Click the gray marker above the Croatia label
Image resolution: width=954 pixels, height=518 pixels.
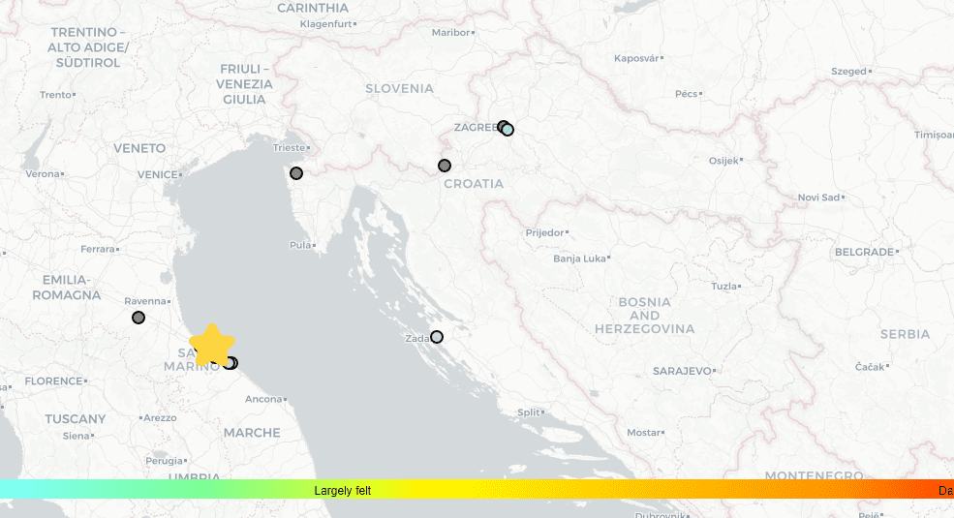click(445, 166)
